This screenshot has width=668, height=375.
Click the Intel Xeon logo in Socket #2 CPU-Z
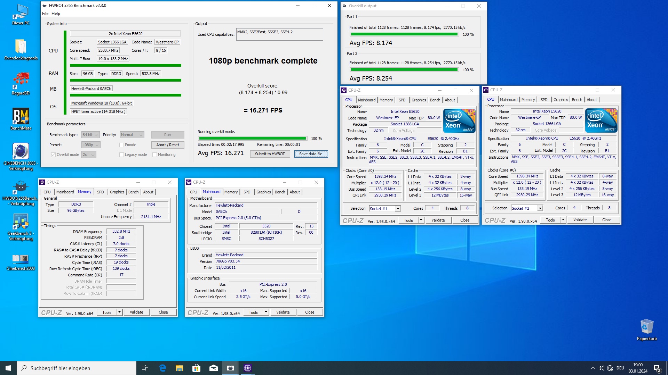coord(601,120)
